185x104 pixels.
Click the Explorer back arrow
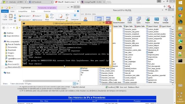click(4, 28)
